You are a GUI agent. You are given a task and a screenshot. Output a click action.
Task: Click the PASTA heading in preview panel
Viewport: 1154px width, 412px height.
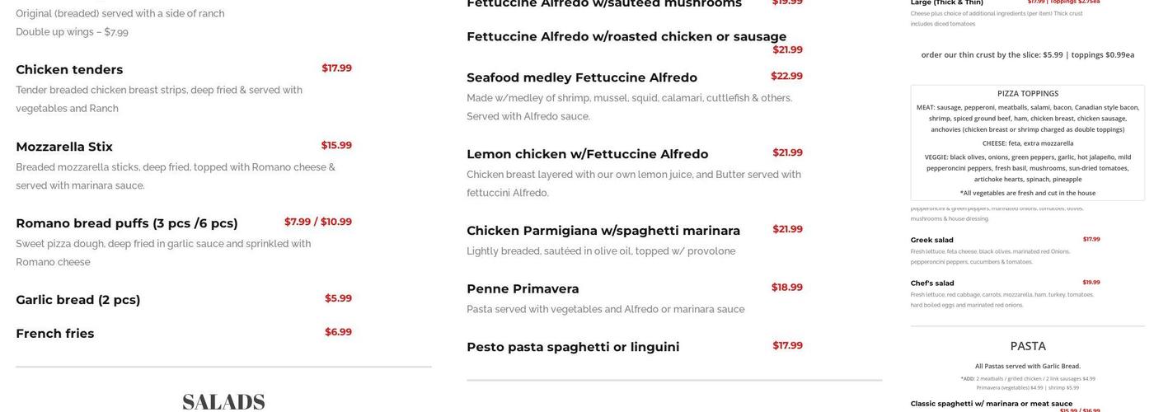point(1028,346)
